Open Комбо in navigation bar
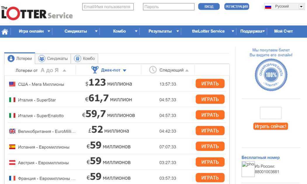 point(119,31)
